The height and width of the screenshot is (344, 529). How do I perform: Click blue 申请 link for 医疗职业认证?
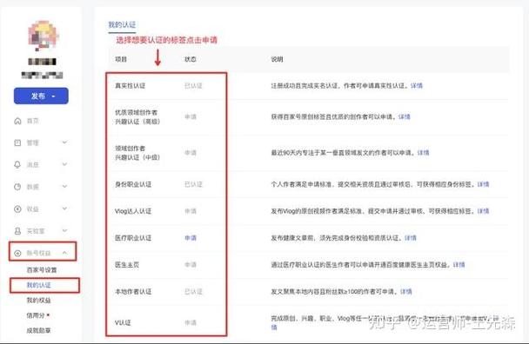coord(191,238)
